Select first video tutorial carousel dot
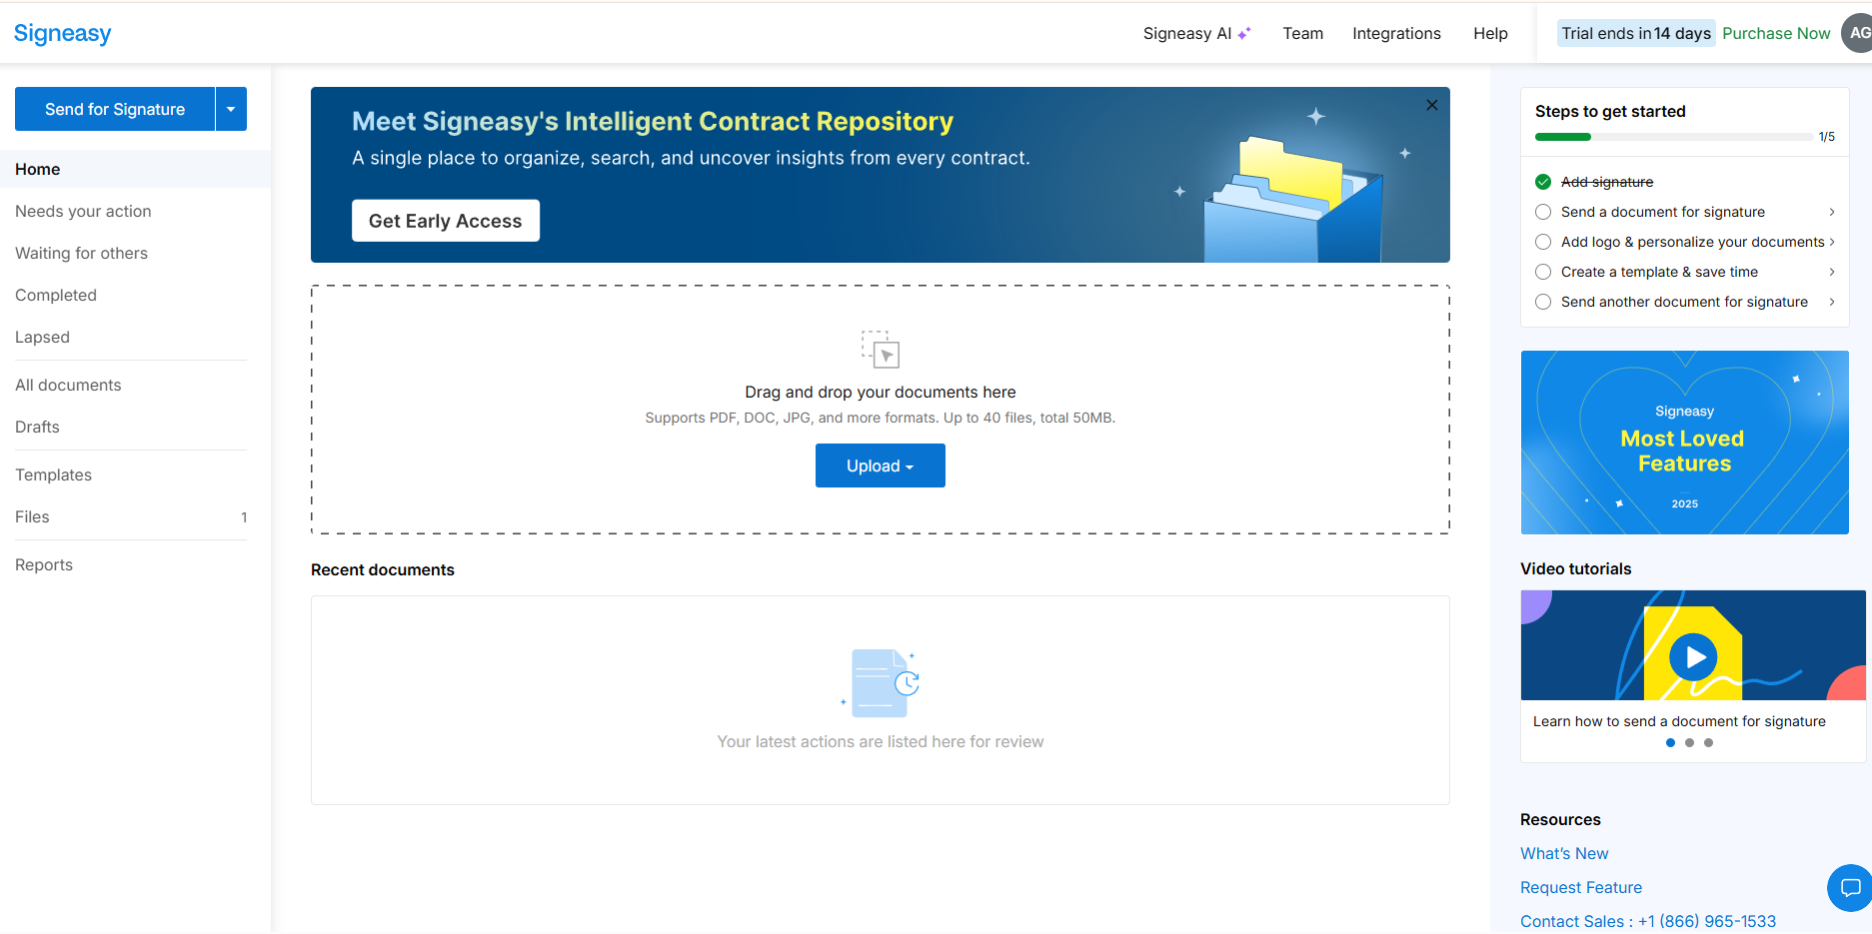 coord(1670,742)
